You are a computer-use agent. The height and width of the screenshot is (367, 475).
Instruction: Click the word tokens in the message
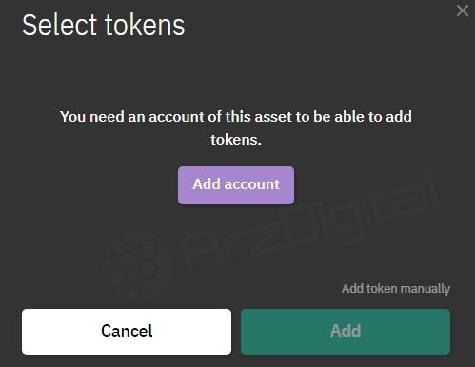point(236,140)
